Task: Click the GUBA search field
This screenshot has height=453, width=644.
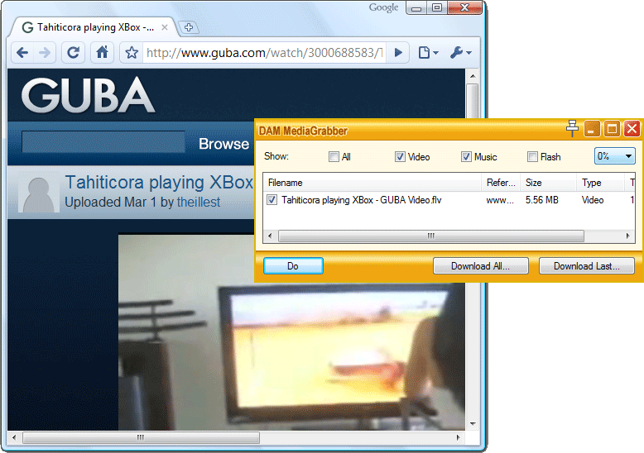Action: click(x=103, y=142)
